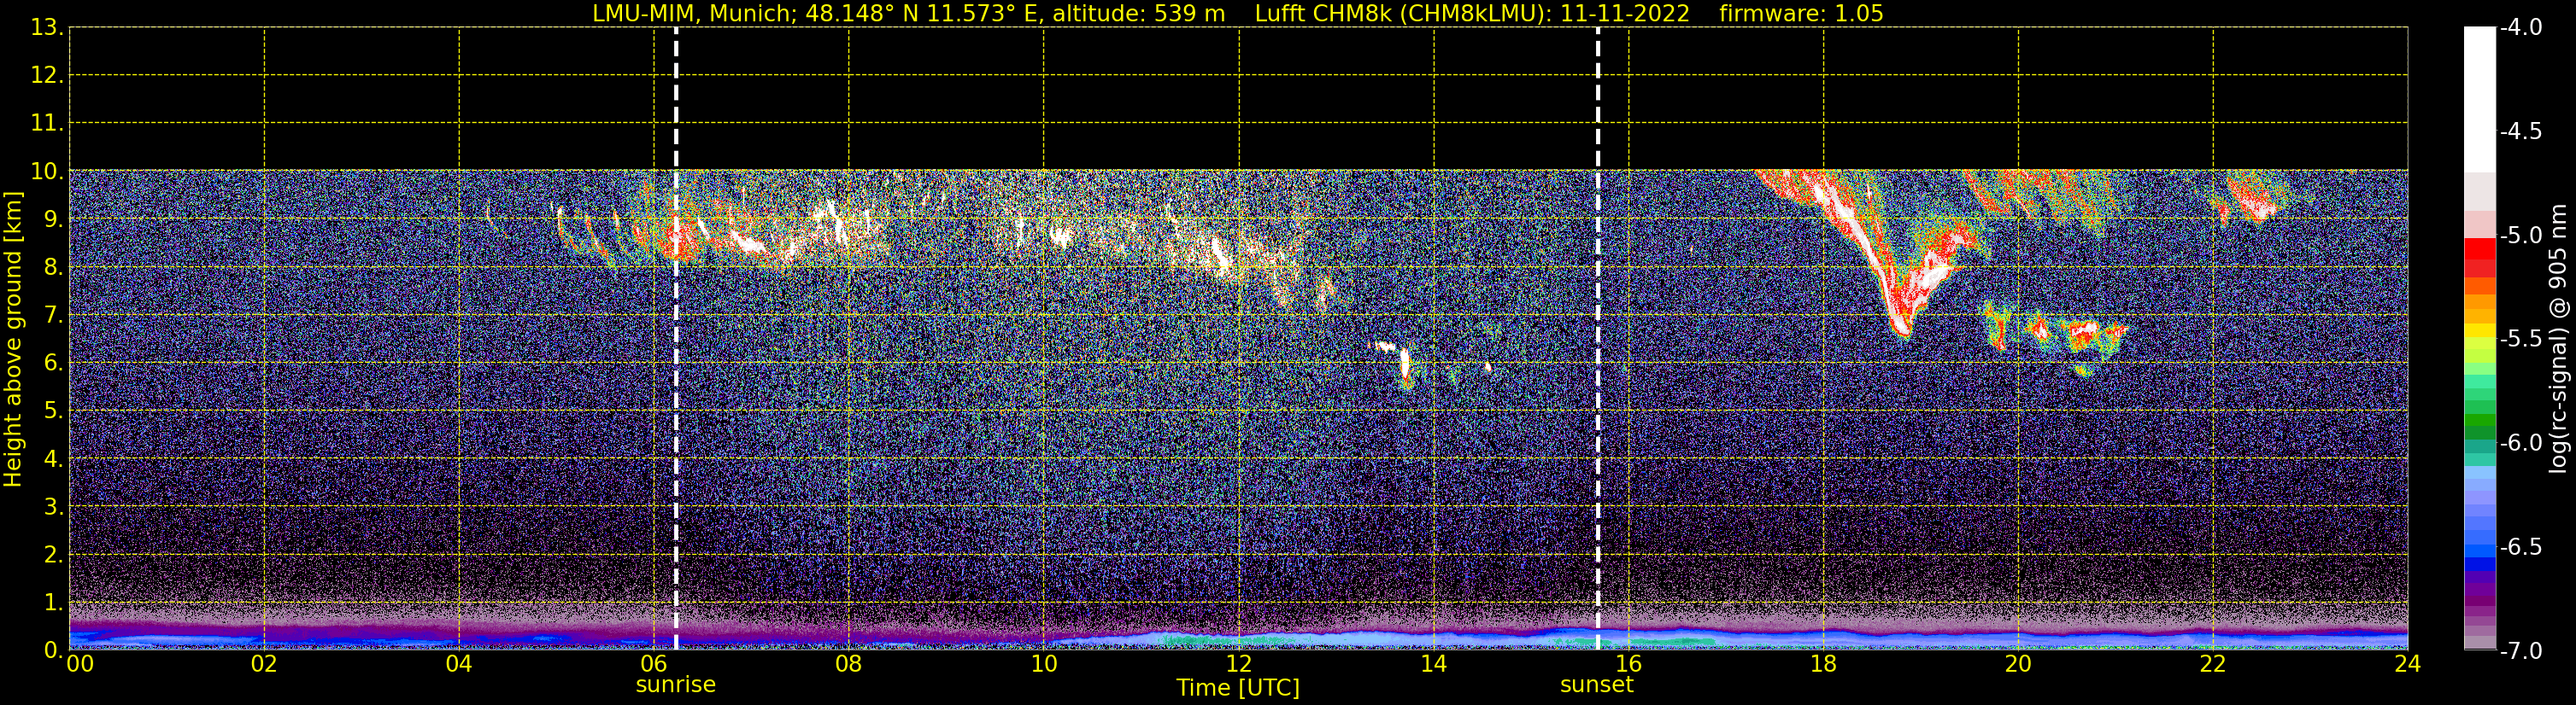Click the 'sunrise' label below the time axis

tap(676, 685)
